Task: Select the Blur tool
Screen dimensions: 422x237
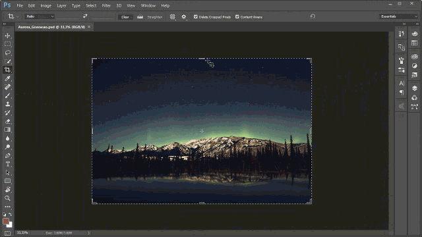Action: tap(7, 138)
